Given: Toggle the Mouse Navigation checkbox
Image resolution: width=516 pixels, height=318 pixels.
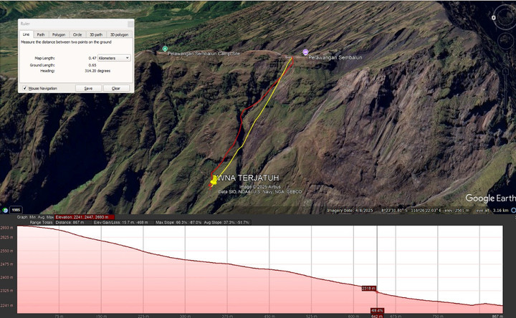Looking at the screenshot, I should point(24,88).
